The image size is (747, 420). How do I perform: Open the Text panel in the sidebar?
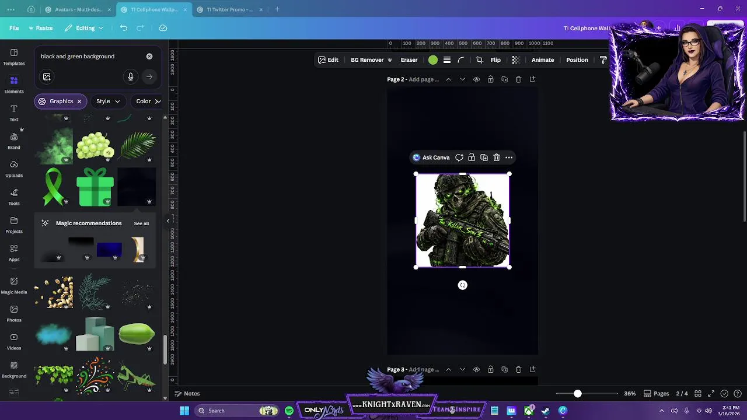coord(14,113)
